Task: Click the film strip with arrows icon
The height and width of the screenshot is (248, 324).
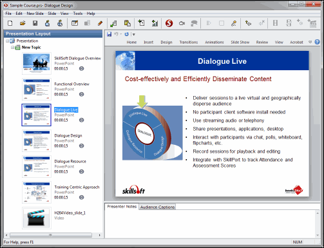Action: [x=289, y=23]
